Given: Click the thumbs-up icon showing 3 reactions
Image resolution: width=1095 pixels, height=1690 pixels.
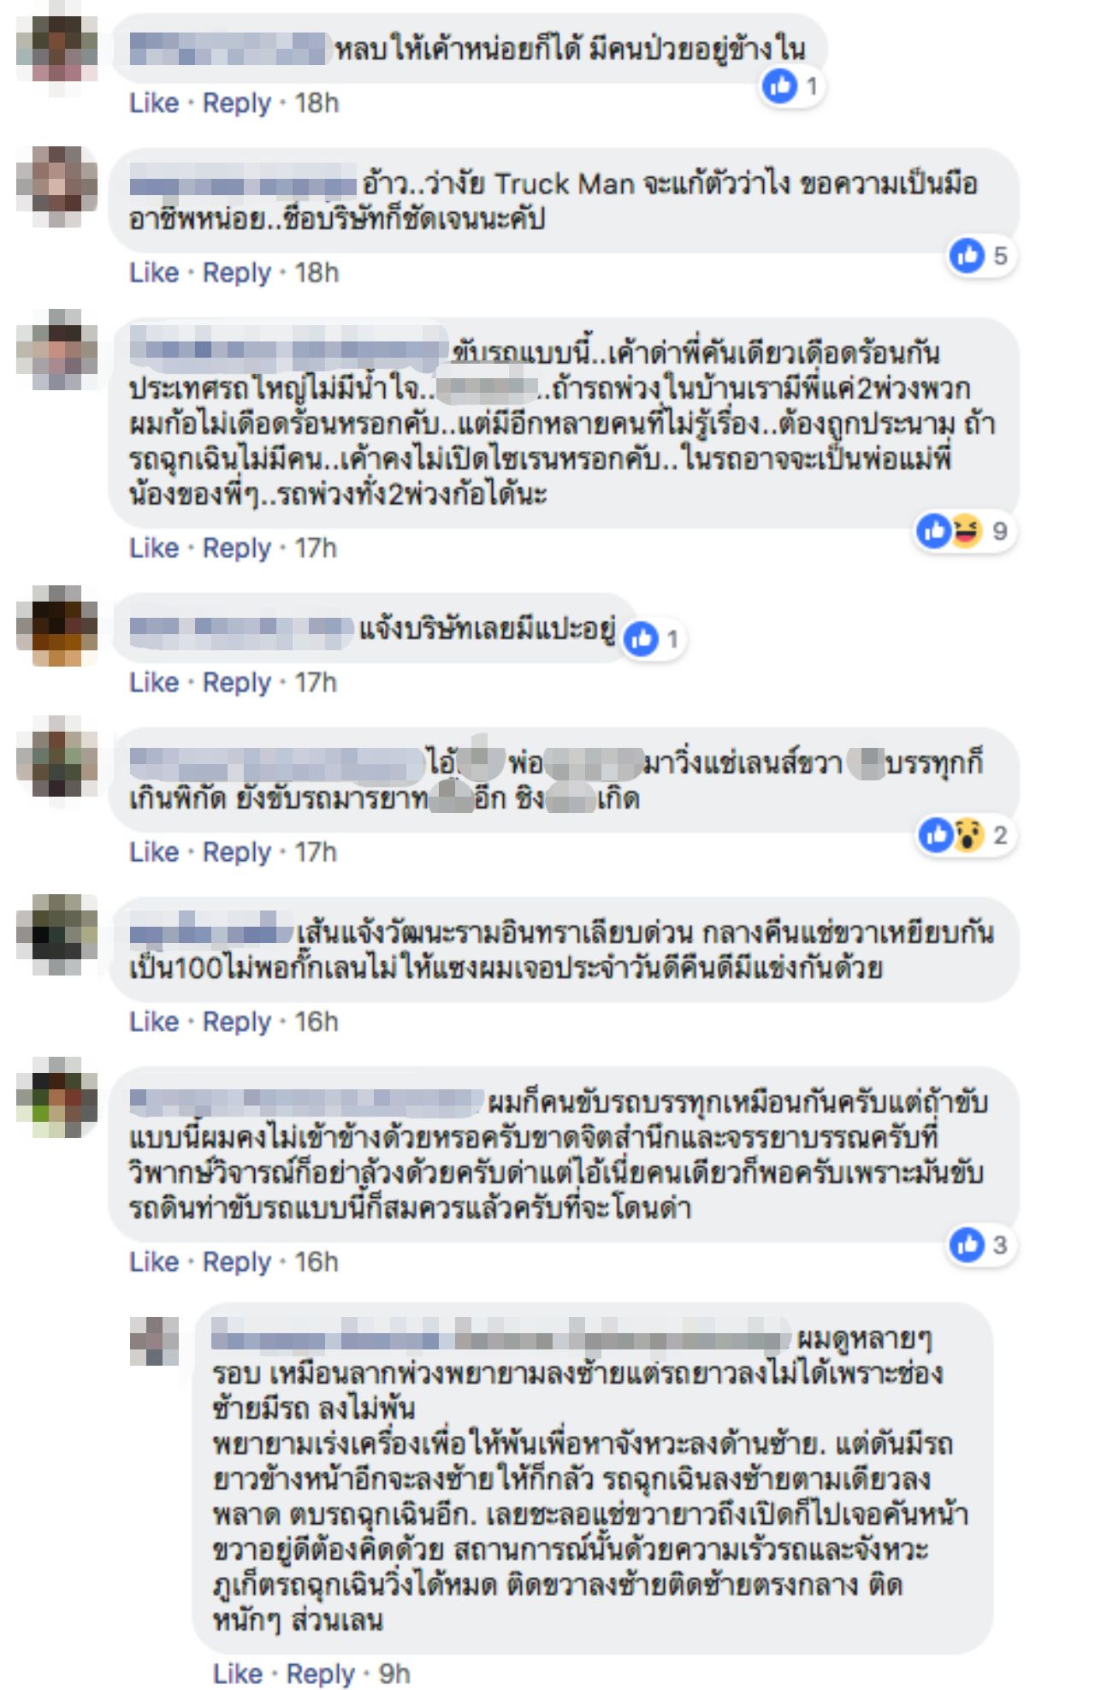Looking at the screenshot, I should [x=968, y=1244].
